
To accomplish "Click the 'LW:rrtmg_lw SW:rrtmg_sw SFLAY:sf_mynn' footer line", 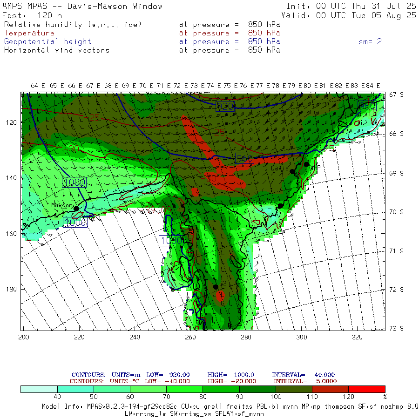I will point(194,414).
